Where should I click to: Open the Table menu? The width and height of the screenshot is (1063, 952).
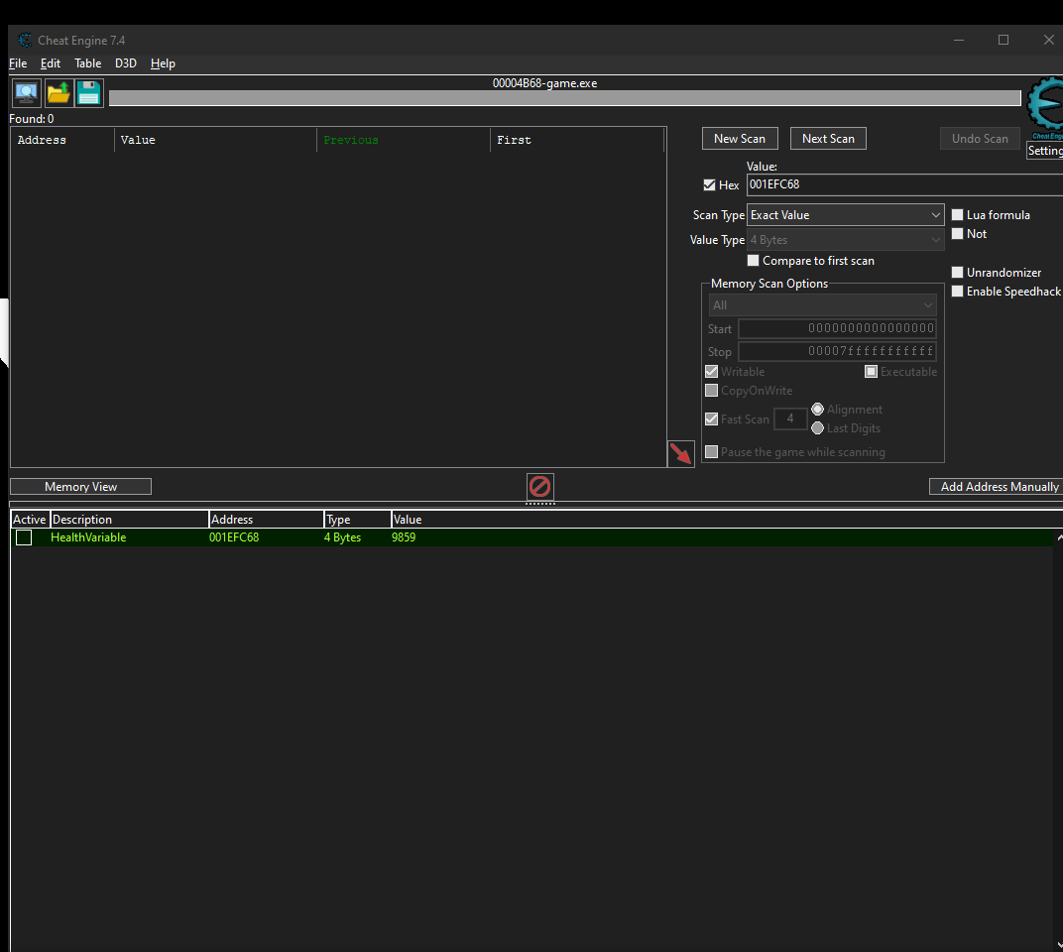coord(87,63)
